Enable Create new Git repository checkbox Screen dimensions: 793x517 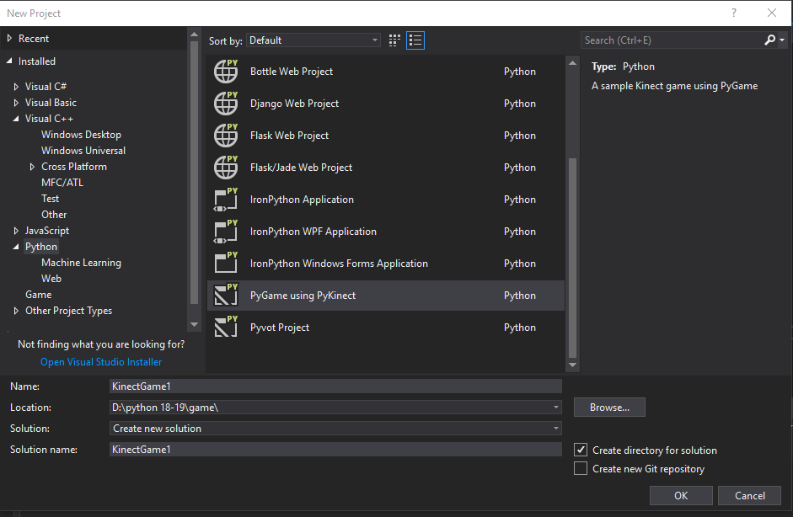coord(581,469)
